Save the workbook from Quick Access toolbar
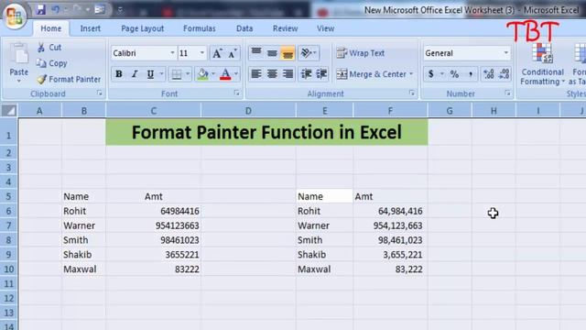 pyautogui.click(x=40, y=9)
